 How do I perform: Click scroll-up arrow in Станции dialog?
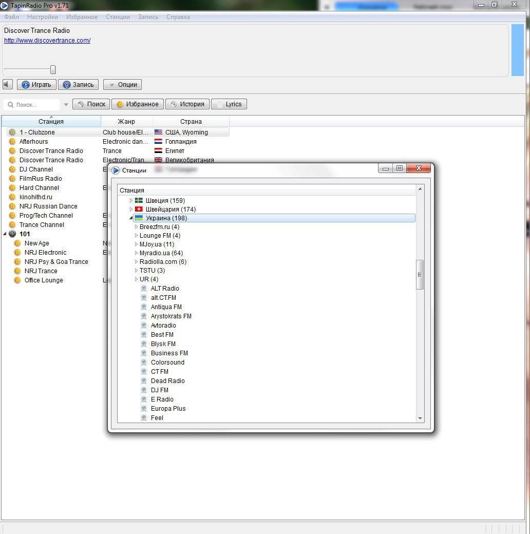[420, 188]
